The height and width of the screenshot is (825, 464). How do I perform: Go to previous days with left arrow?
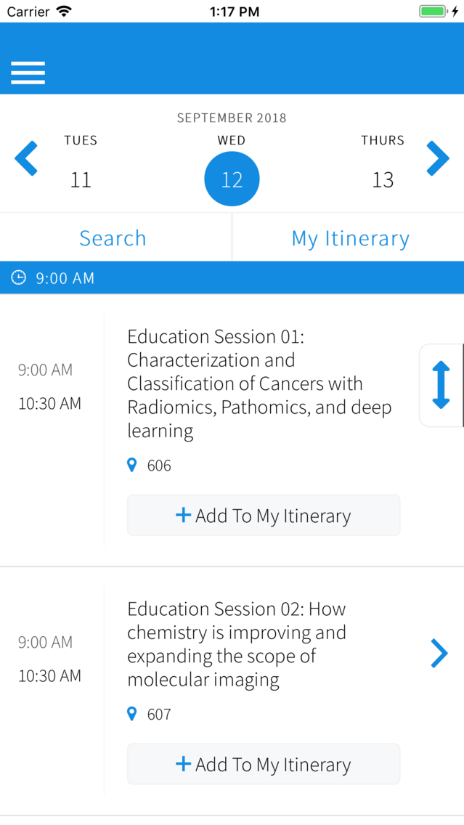(26, 158)
